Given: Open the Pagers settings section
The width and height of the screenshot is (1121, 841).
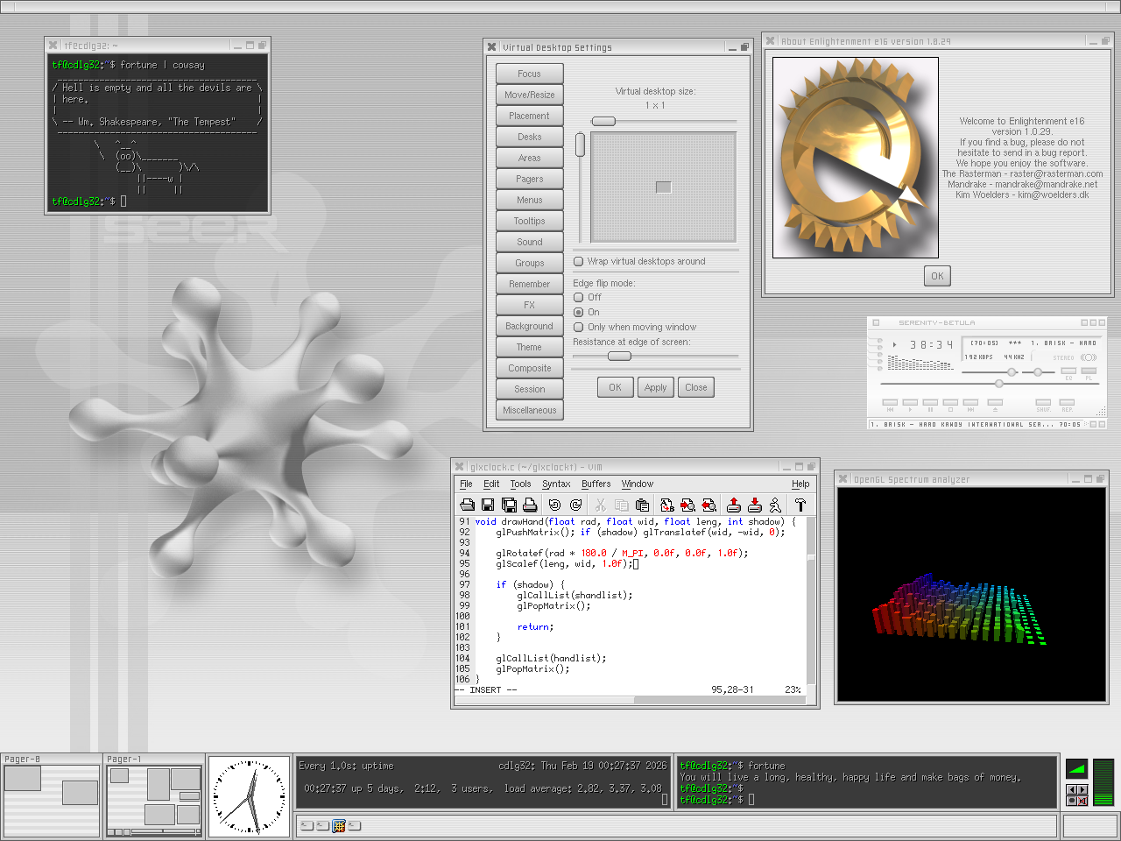Looking at the screenshot, I should tap(529, 179).
